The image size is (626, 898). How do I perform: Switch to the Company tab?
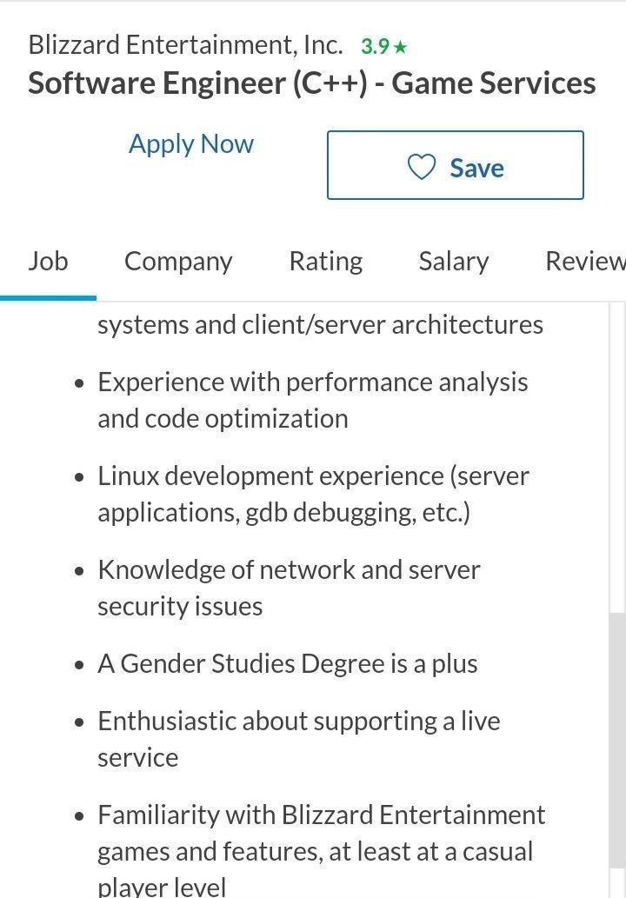tap(178, 261)
